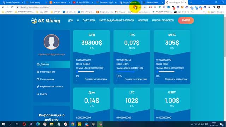226x127 pixels.
Task: Reload the page
Action: pos(12,7)
